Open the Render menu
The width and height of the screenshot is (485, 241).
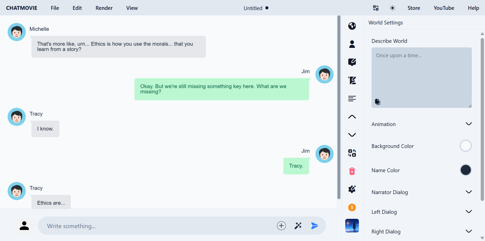tap(104, 8)
